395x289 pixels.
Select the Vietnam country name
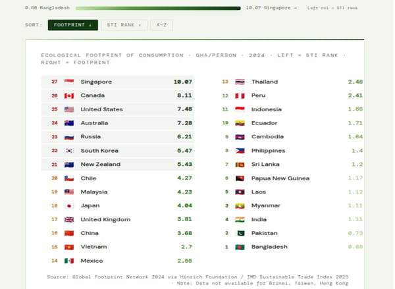click(x=93, y=247)
